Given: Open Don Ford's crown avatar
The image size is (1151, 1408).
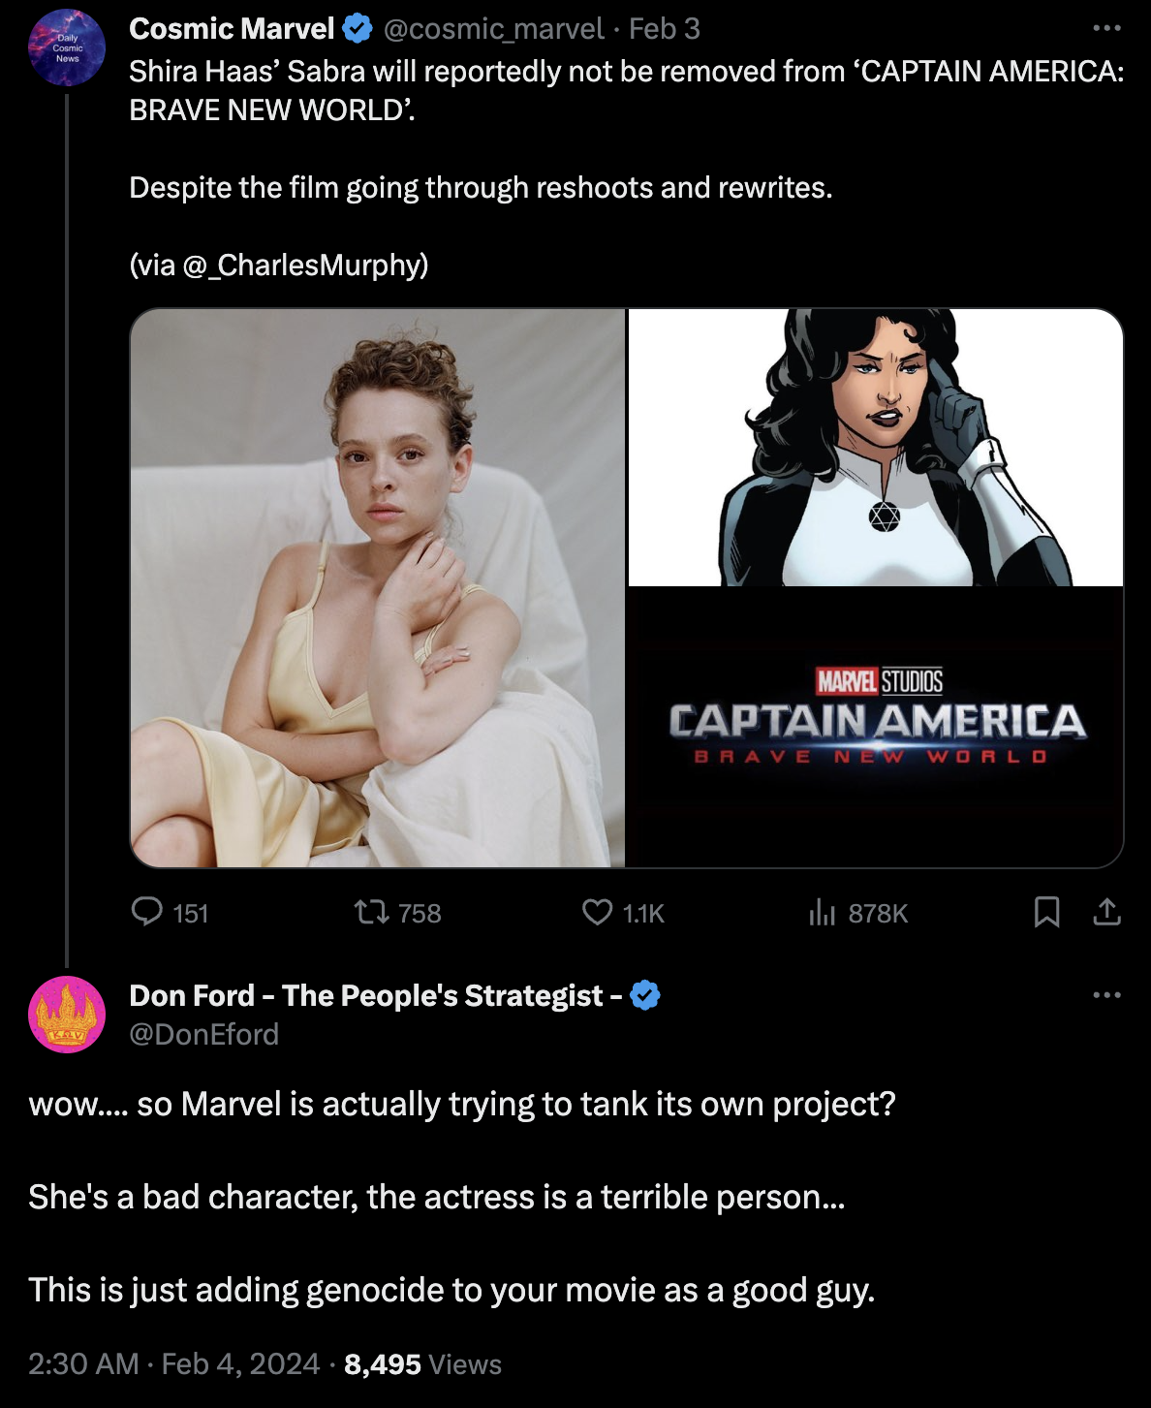Looking at the screenshot, I should point(67,1015).
